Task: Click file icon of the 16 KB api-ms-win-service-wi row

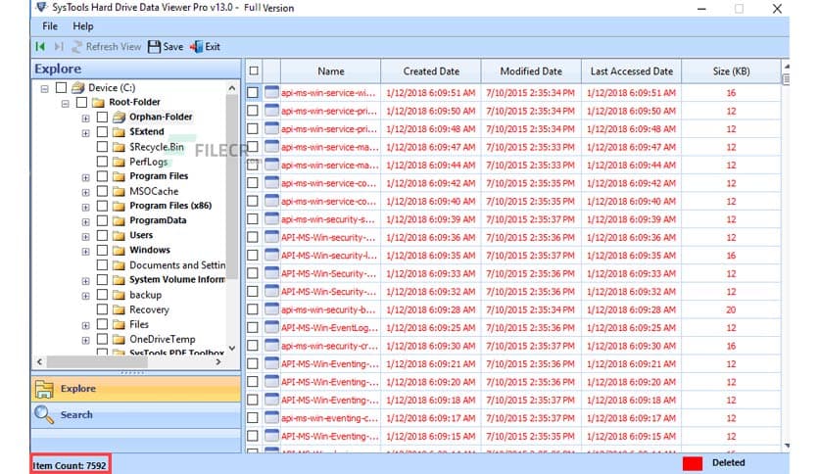Action: click(271, 92)
